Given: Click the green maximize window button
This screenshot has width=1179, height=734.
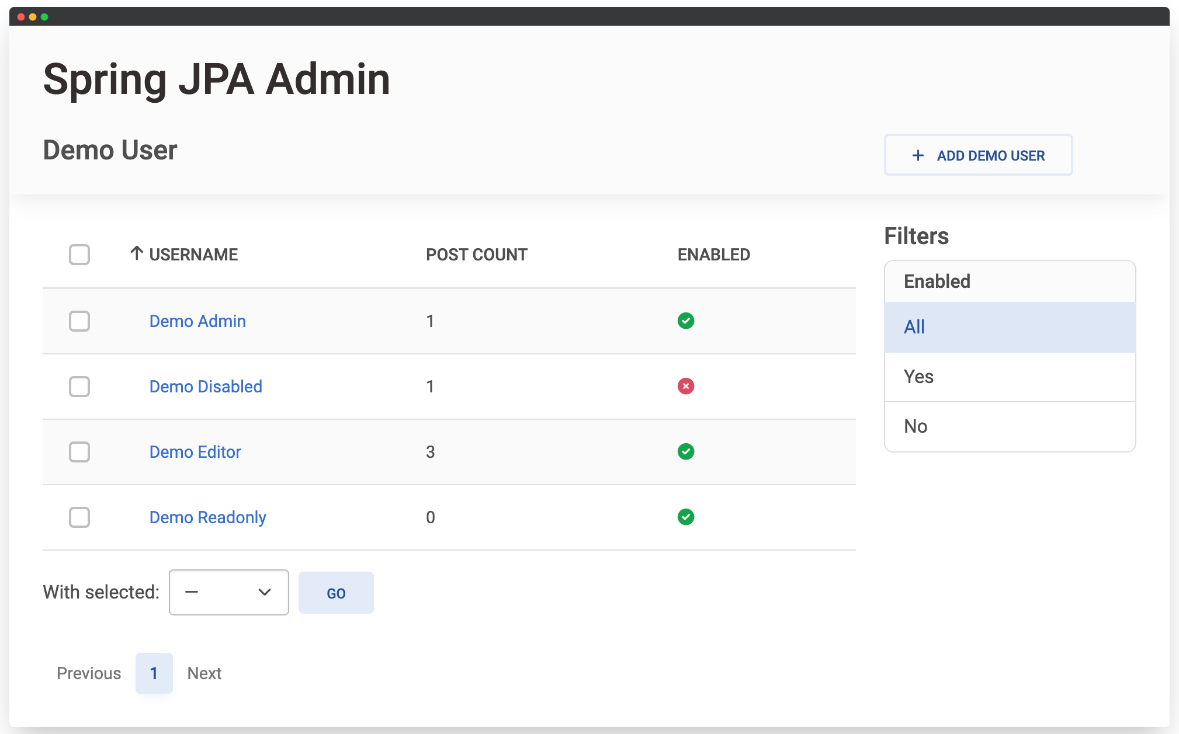Looking at the screenshot, I should (x=44, y=17).
